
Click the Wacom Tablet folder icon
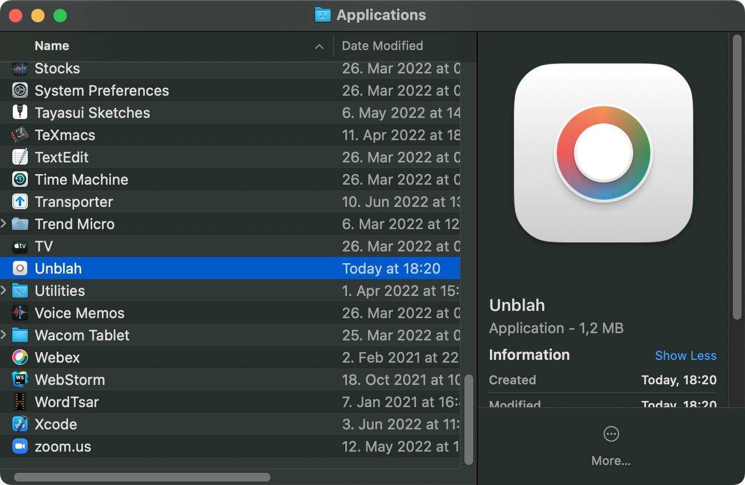[x=20, y=335]
